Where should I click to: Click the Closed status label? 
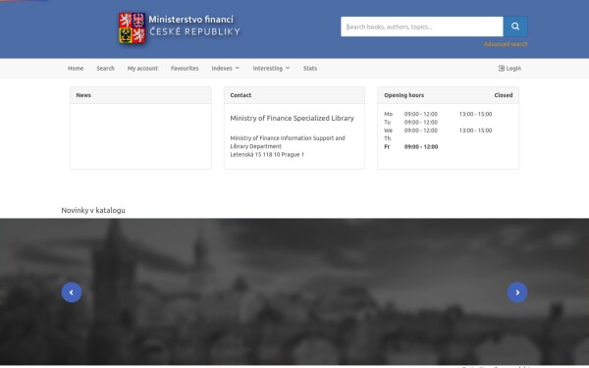(x=504, y=95)
